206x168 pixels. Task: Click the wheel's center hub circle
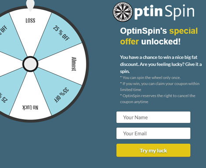point(30,64)
